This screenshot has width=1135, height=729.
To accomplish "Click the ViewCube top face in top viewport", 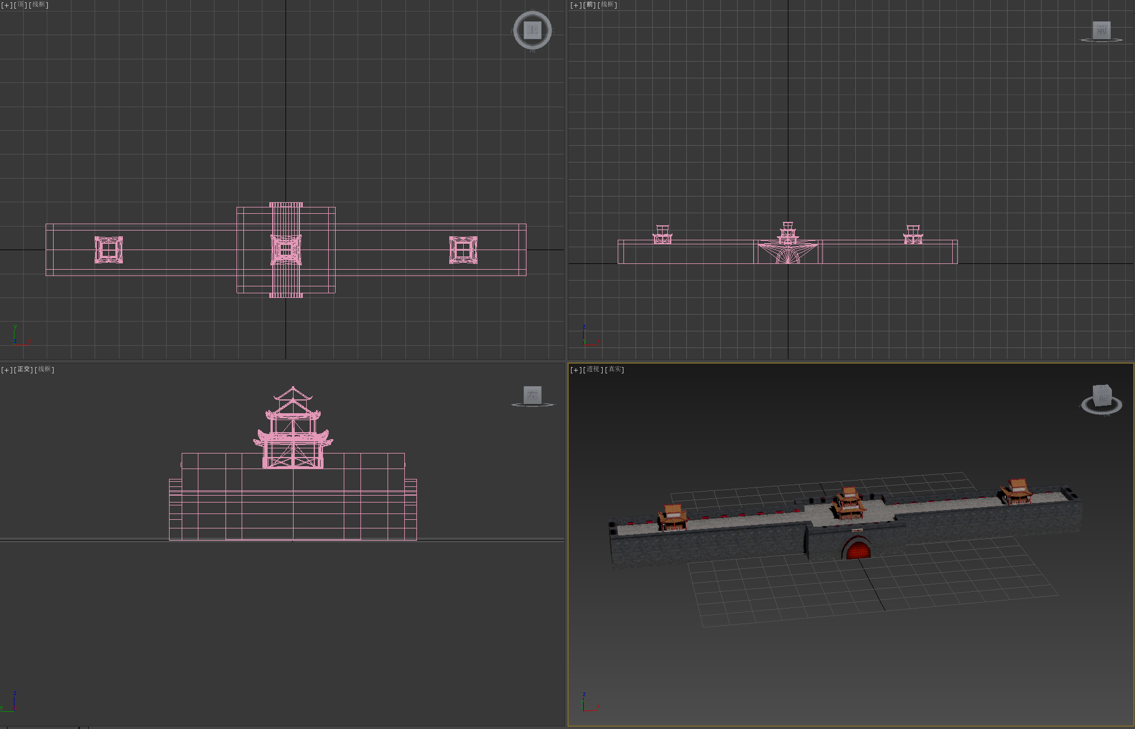I will tap(532, 30).
